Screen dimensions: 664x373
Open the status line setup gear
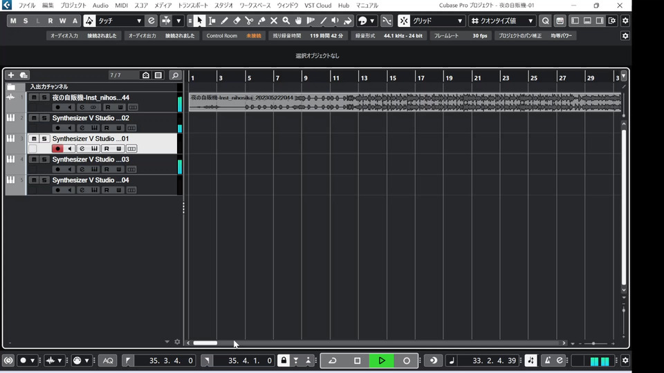[x=625, y=36]
